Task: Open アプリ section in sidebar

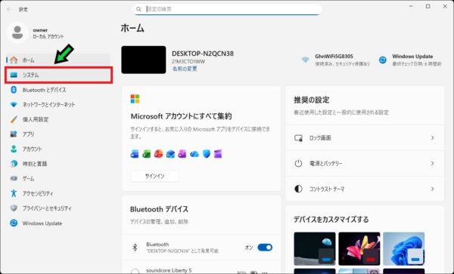Action: (58, 134)
